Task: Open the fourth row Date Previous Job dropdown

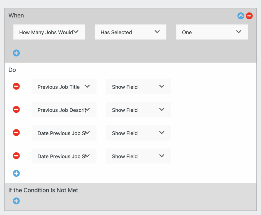Action: pyautogui.click(x=64, y=156)
